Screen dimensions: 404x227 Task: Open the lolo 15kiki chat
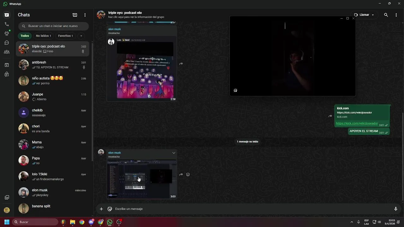click(x=53, y=177)
